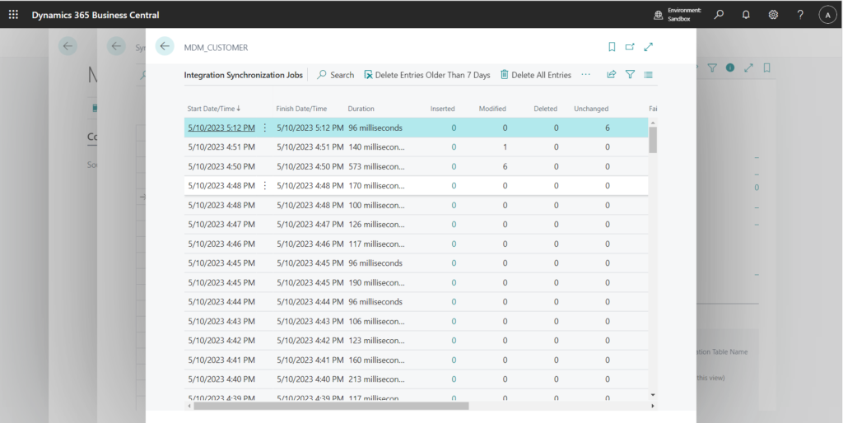Click Modified value 6 in 4:50 PM row
This screenshot has width=843, height=423.
tap(505, 166)
